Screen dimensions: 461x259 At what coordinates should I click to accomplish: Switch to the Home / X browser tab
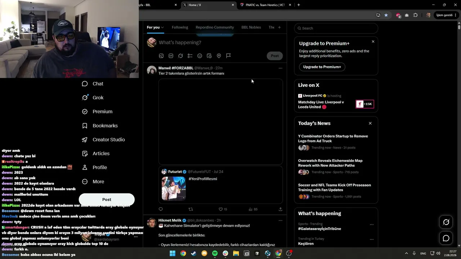[x=208, y=5]
